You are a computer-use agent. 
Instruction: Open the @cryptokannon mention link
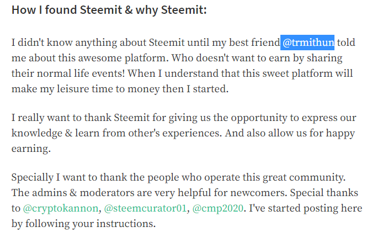61,208
